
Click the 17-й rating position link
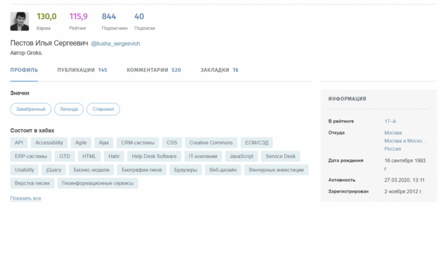pos(390,121)
